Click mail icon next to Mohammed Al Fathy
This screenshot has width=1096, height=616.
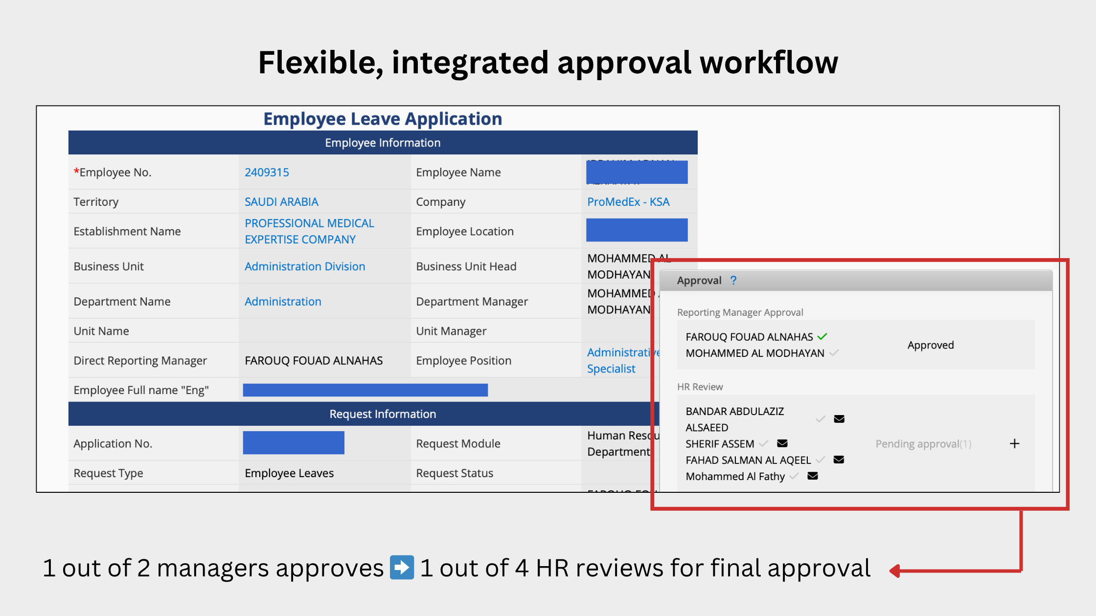click(813, 476)
